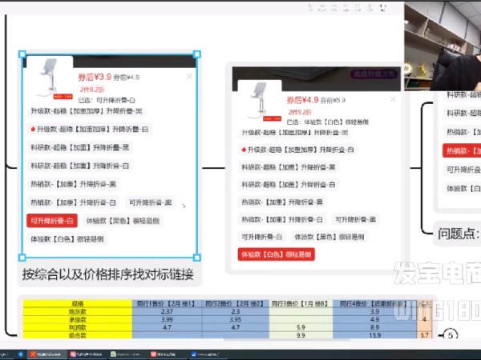Image resolution: width=481 pixels, height=360 pixels.
Task: Click the webcam video overlay
Action: coord(443,46)
